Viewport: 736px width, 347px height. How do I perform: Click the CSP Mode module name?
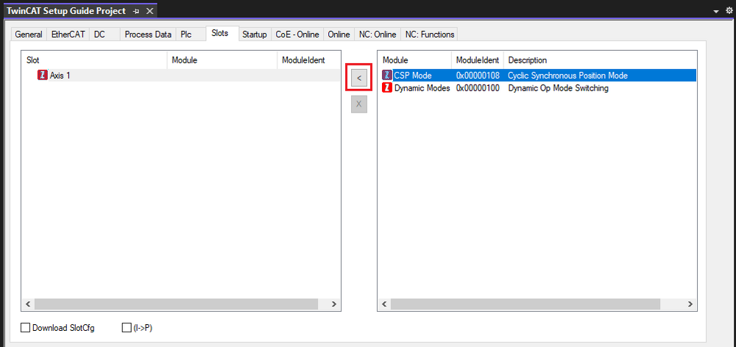click(413, 75)
